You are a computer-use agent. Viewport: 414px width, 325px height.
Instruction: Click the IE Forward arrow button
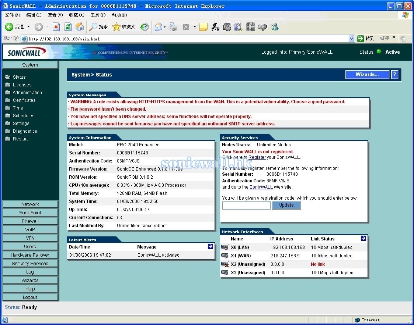click(39, 27)
